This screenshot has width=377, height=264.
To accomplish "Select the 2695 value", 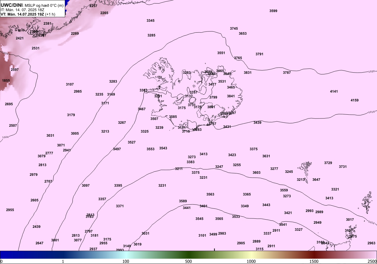I will coord(9,104).
